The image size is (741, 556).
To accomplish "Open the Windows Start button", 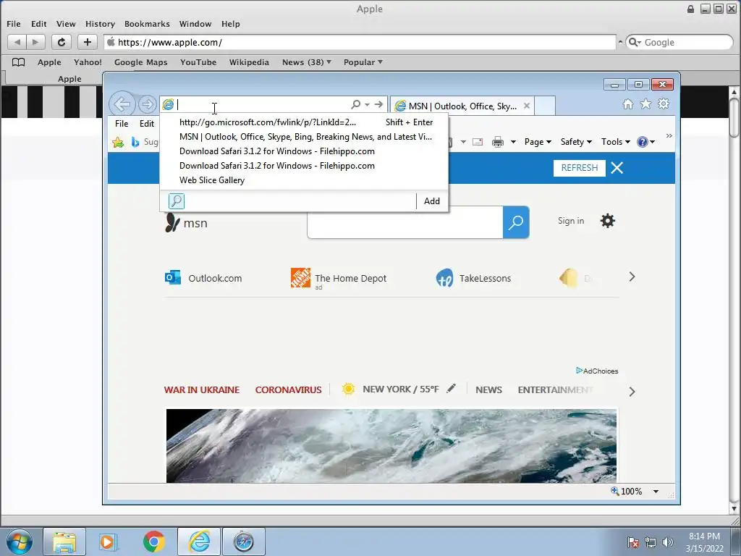I will pos(19,542).
